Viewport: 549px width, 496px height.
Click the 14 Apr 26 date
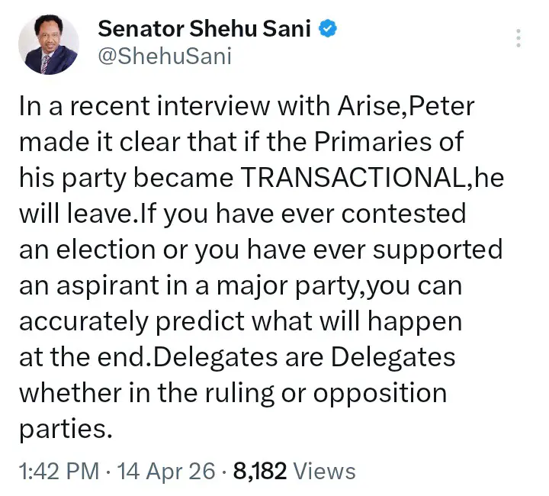159,471
